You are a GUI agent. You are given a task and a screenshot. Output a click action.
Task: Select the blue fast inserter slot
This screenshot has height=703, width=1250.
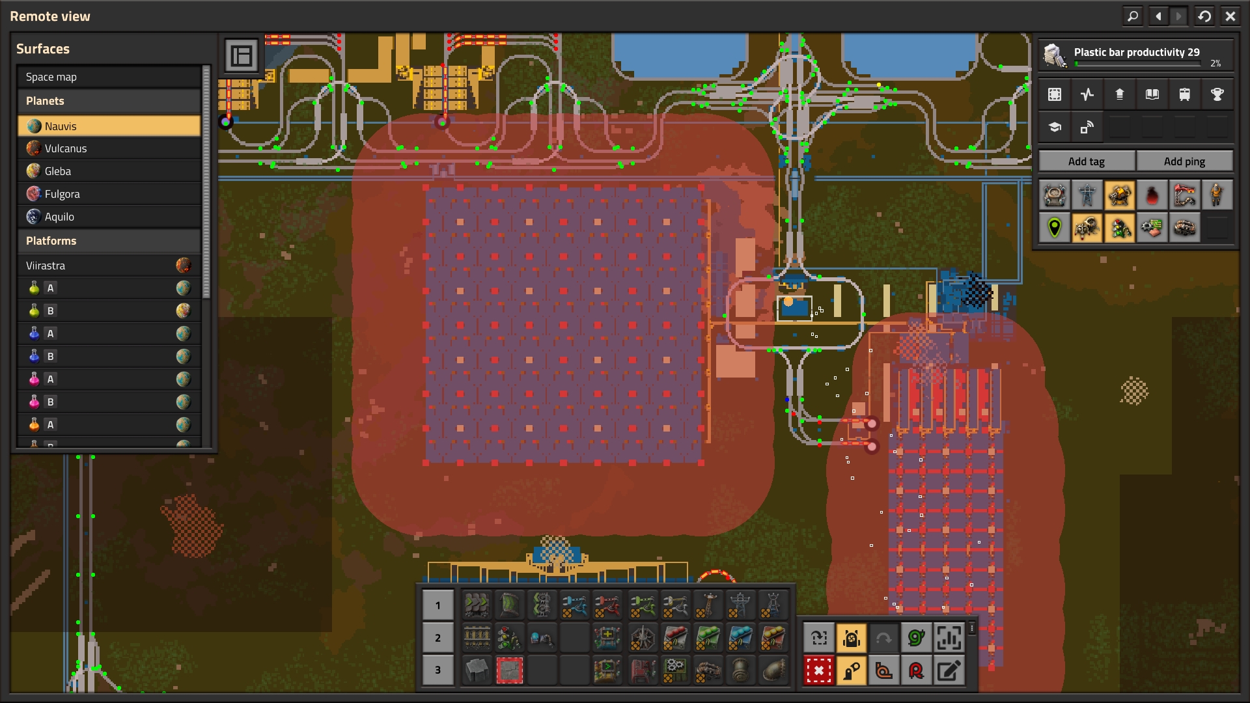point(576,605)
